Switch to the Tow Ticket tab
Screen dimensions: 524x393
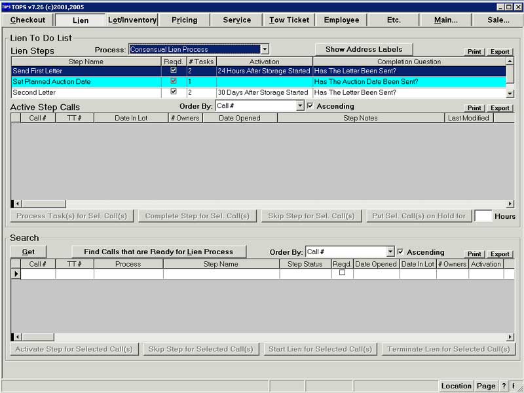[x=289, y=20]
